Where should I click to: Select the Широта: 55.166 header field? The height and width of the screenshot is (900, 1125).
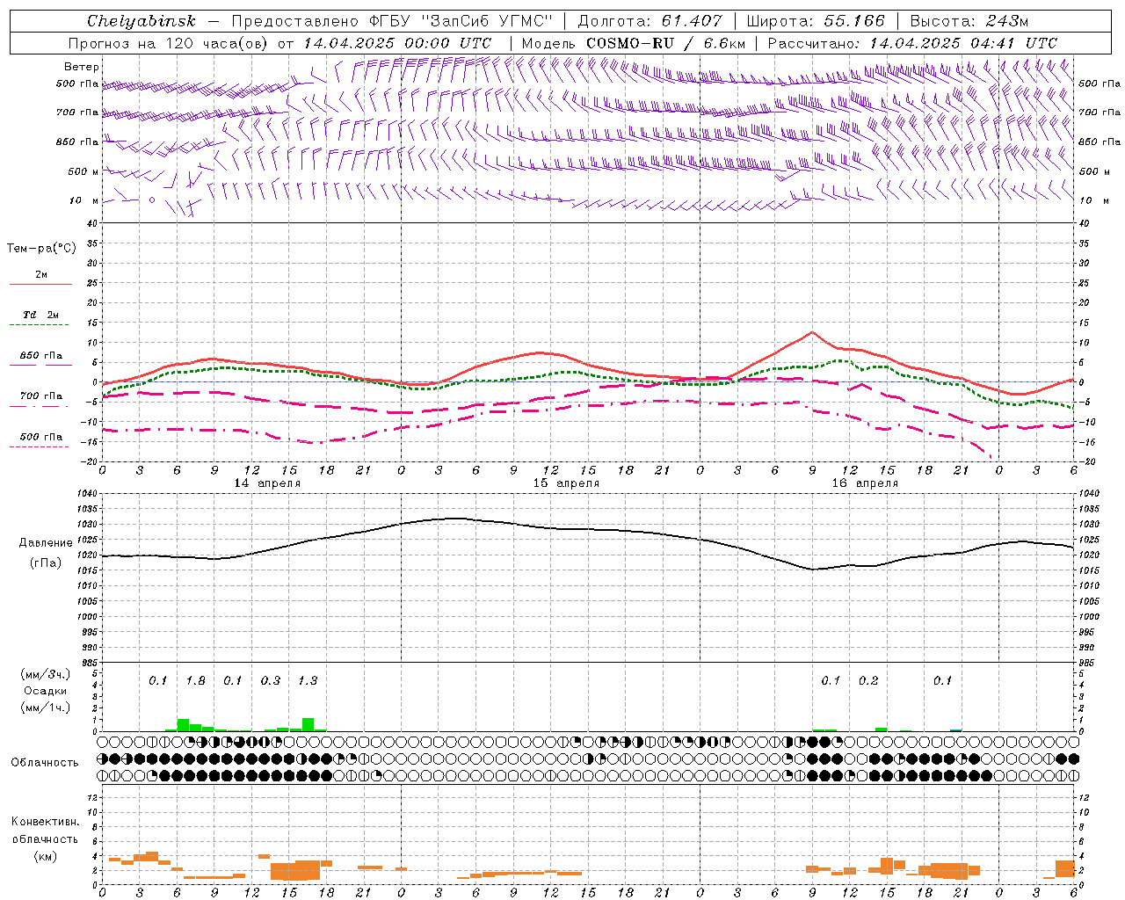click(x=816, y=21)
